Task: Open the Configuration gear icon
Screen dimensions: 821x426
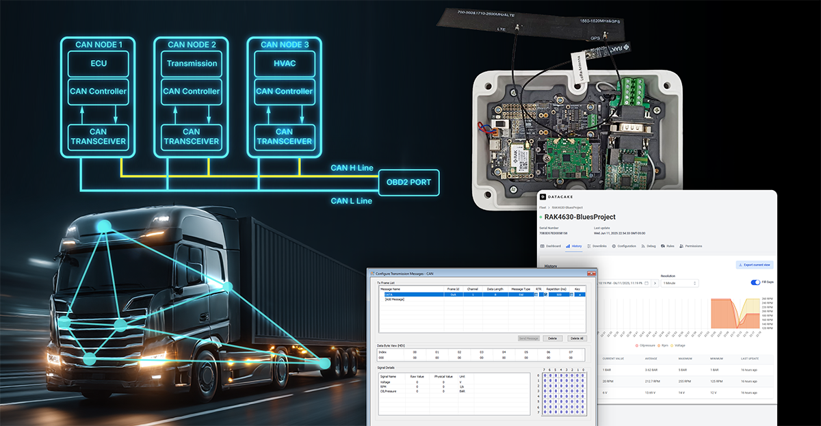Action: tap(613, 246)
